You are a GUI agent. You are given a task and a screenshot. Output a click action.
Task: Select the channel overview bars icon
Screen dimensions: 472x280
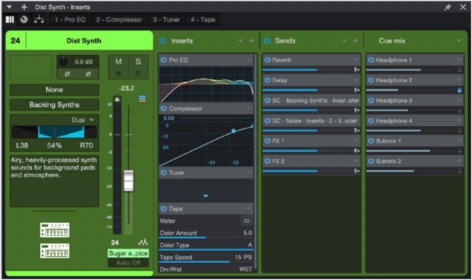(x=10, y=20)
